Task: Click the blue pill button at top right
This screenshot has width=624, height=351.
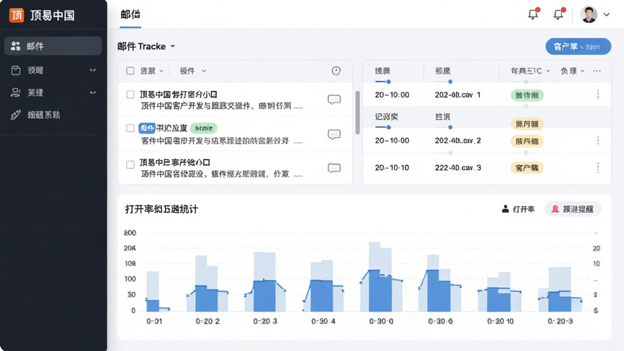Action: [578, 46]
